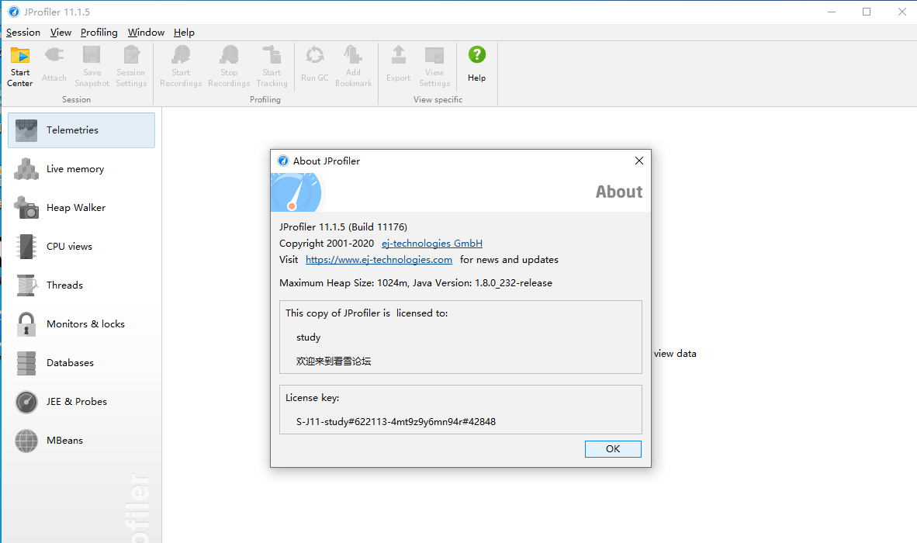Click the Run GC icon
This screenshot has height=543, width=917.
315,64
